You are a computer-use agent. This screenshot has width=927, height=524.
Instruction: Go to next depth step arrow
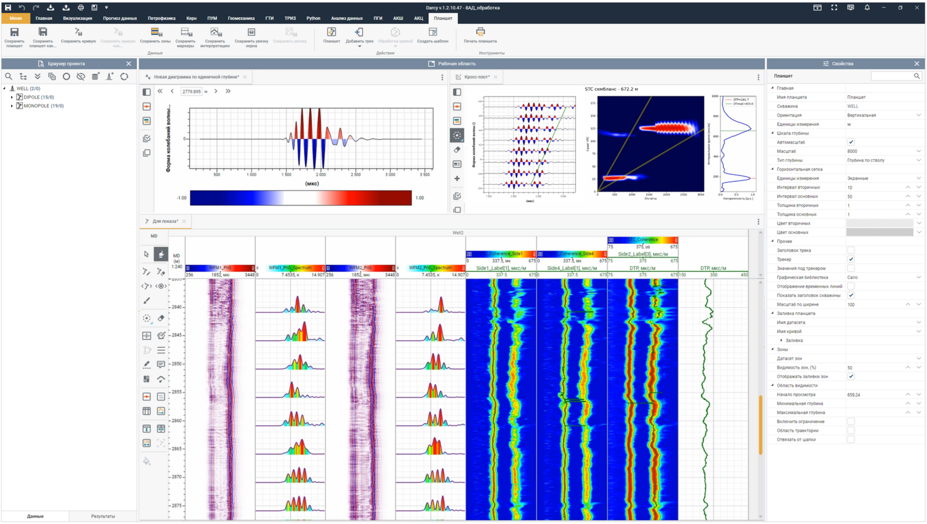click(x=216, y=92)
